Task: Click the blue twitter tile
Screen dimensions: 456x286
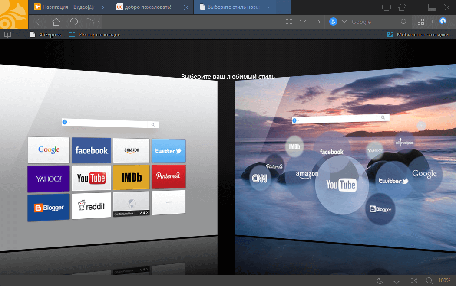Action: click(169, 151)
